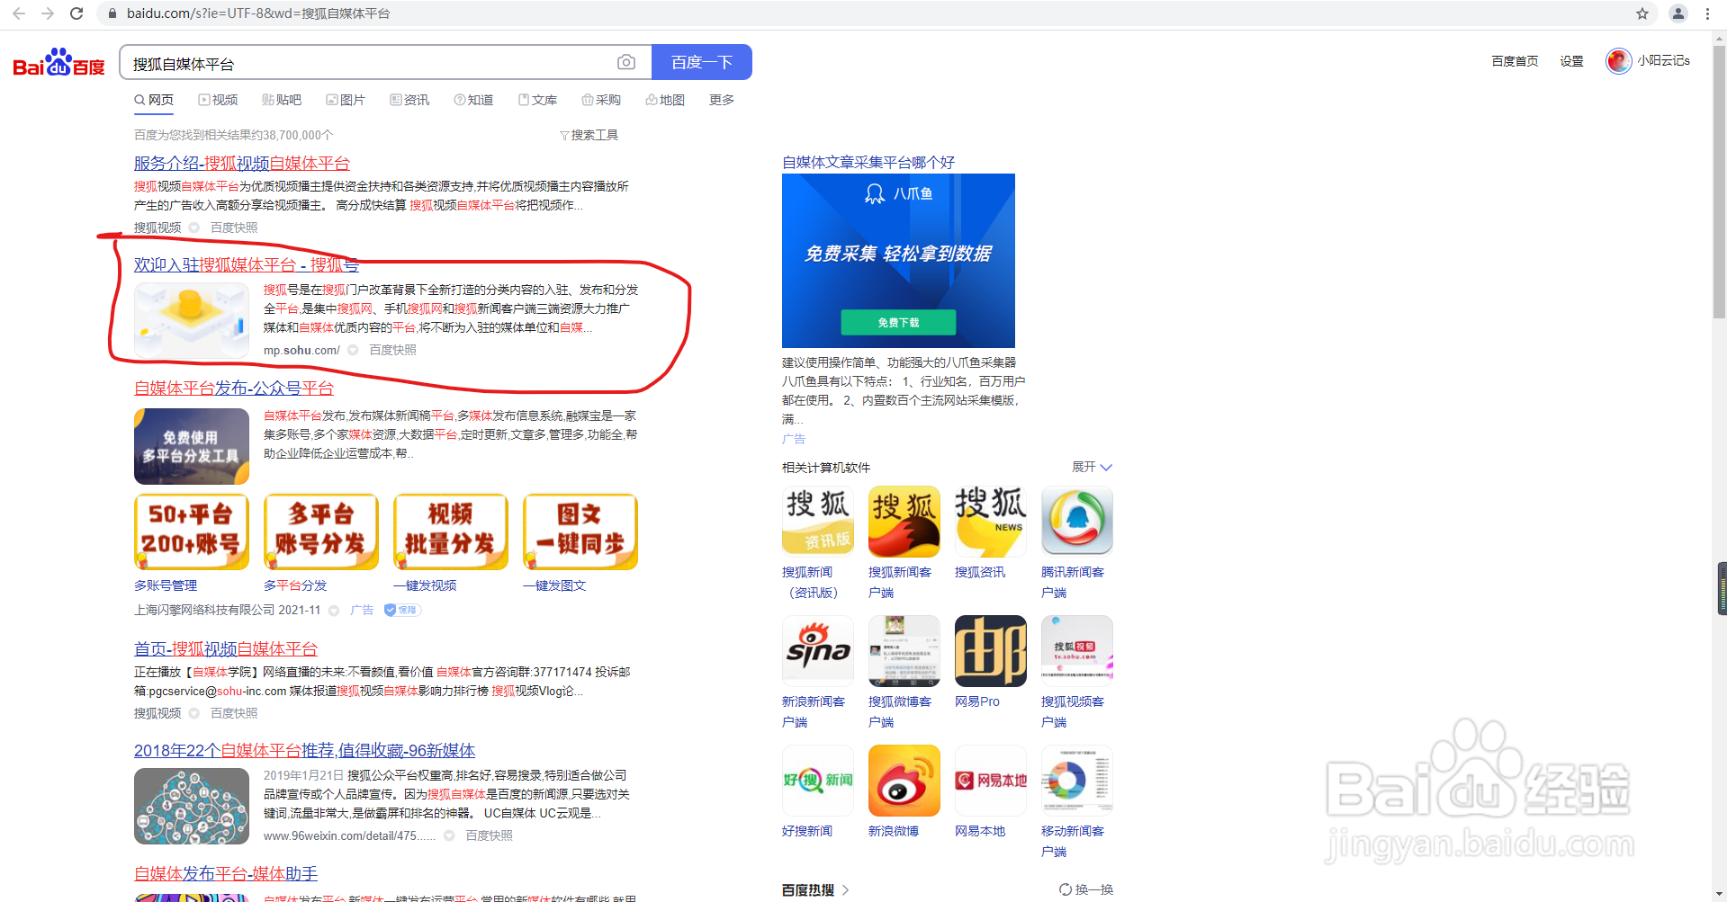1727x902 pixels.
Task: Bookmark this page with the star icon
Action: click(x=1642, y=13)
